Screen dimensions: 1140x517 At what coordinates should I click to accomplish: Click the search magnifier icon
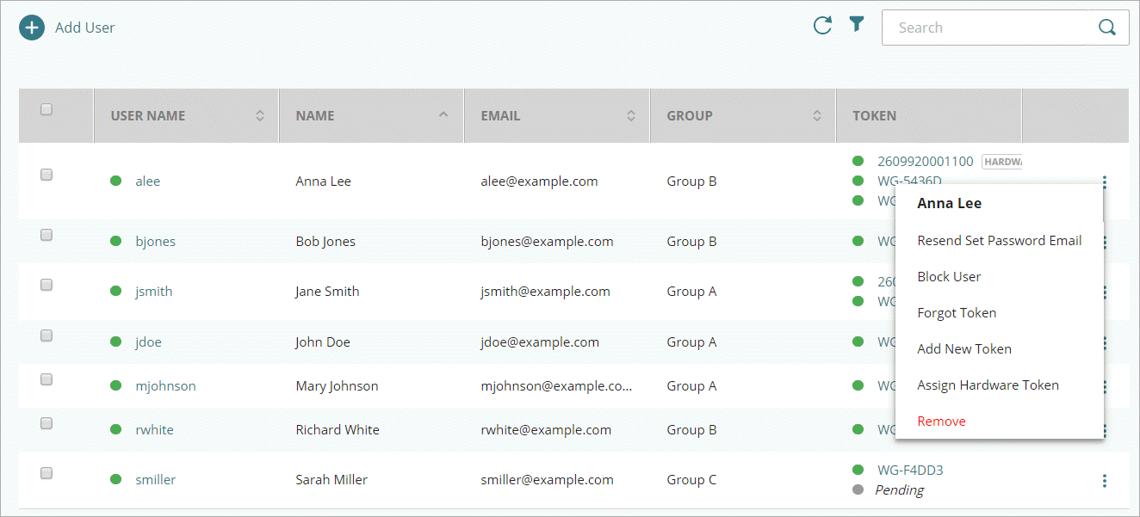[1107, 28]
